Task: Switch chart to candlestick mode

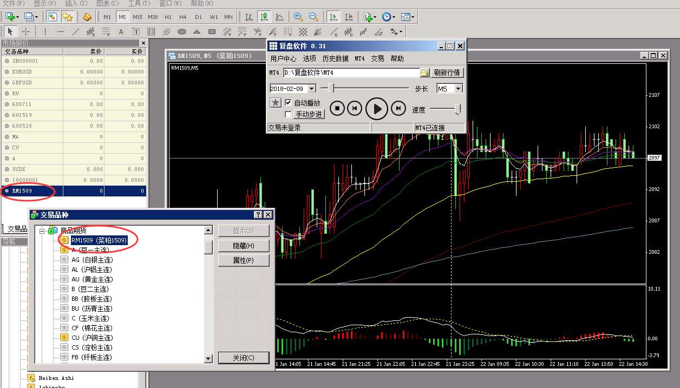Action: (264, 17)
